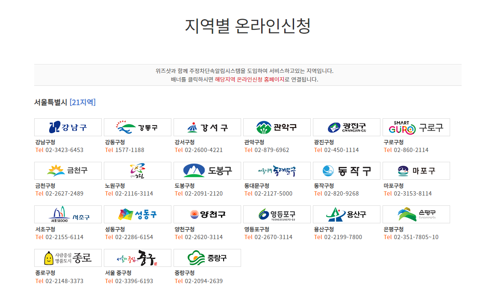Open the 용산구 logo banner

click(346, 214)
